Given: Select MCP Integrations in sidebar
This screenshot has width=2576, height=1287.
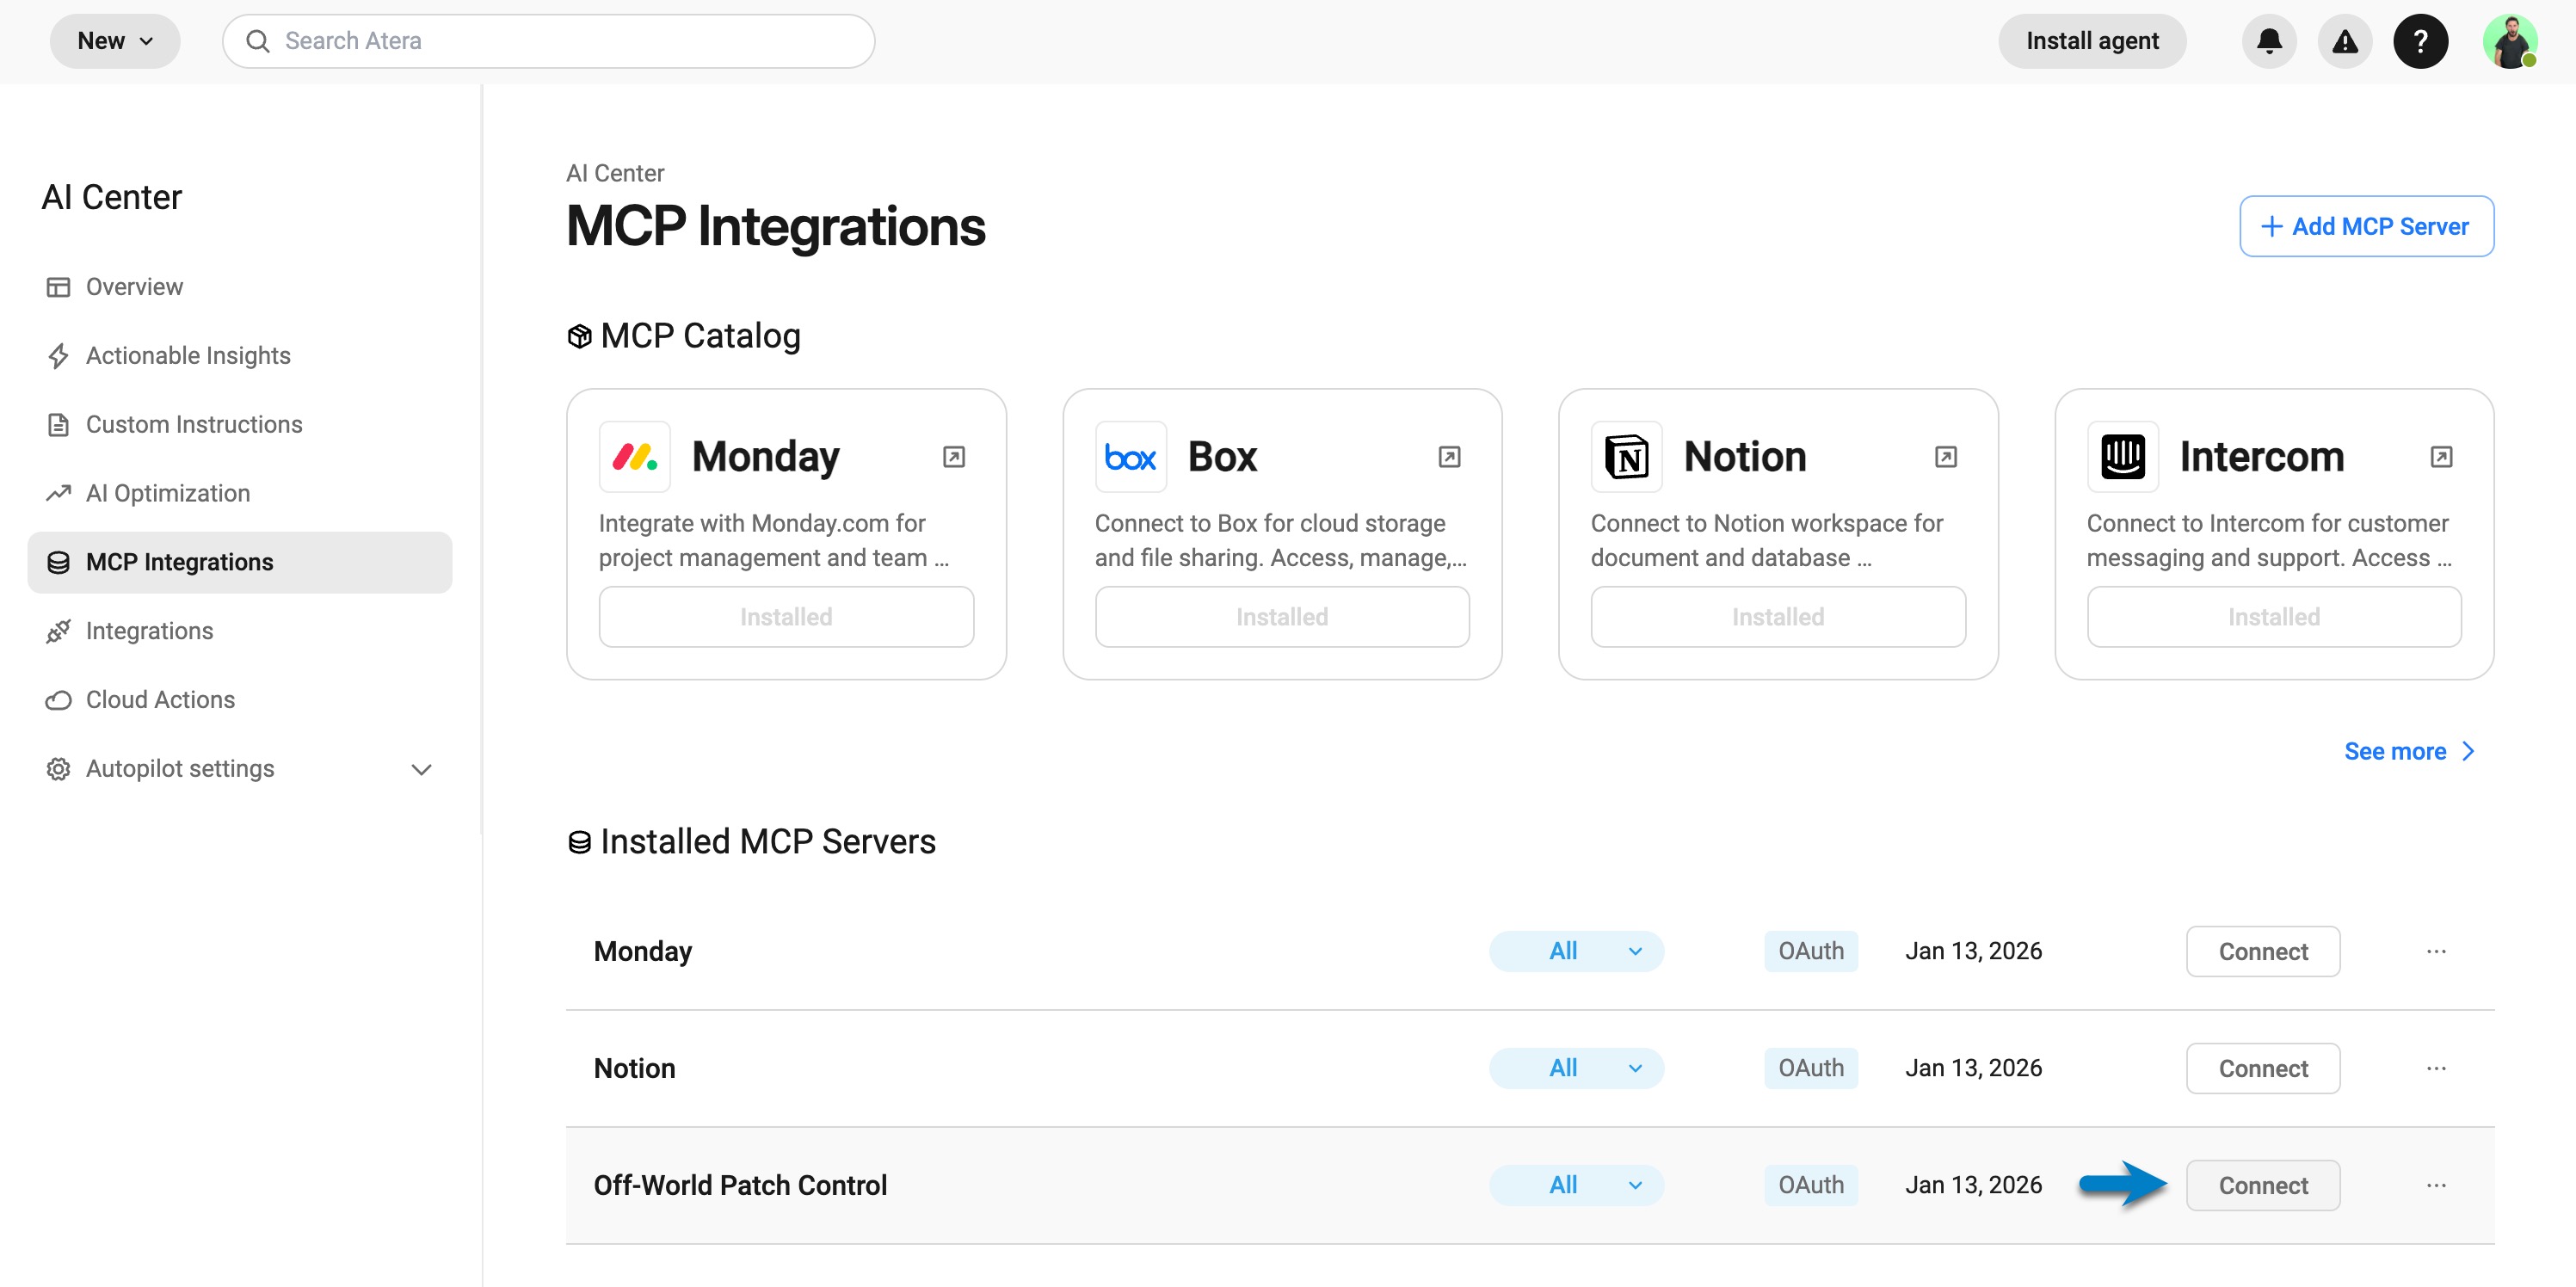Looking at the screenshot, I should click(240, 562).
